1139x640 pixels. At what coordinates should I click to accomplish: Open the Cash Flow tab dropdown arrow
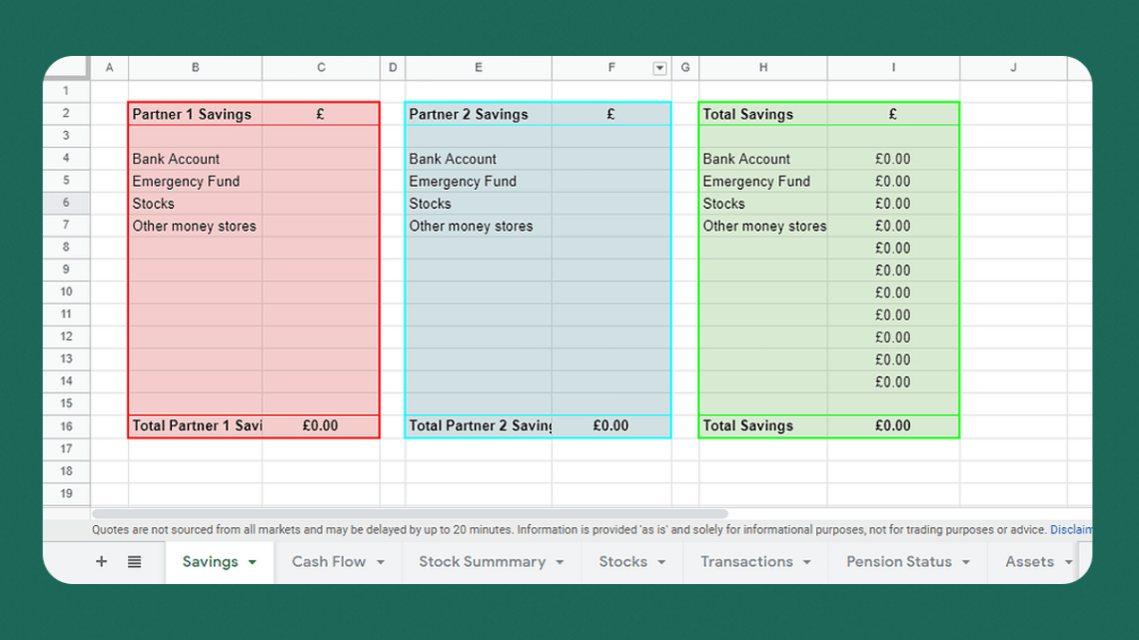tap(381, 562)
